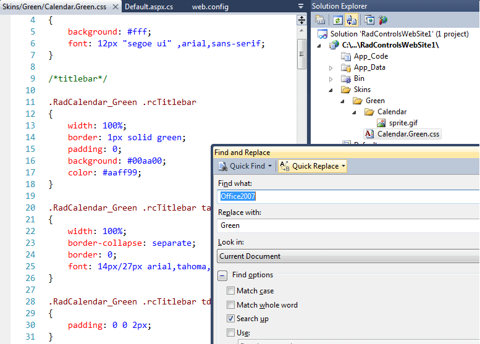Enable the Match whole word checkbox
The image size is (480, 344).
pyautogui.click(x=230, y=305)
